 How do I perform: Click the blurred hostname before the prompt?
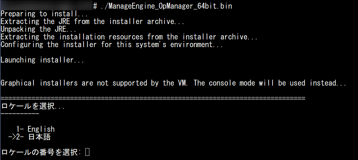[46, 5]
